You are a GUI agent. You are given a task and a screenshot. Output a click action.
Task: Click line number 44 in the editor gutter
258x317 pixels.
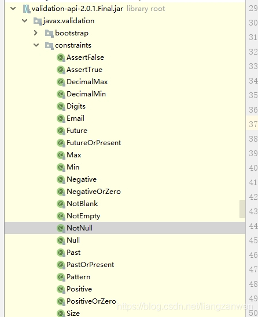253,226
